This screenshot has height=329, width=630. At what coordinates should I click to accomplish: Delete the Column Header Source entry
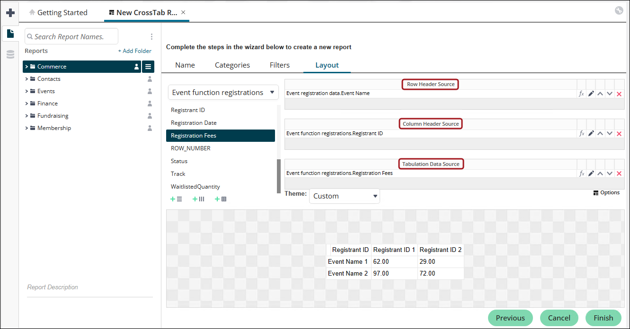point(619,134)
